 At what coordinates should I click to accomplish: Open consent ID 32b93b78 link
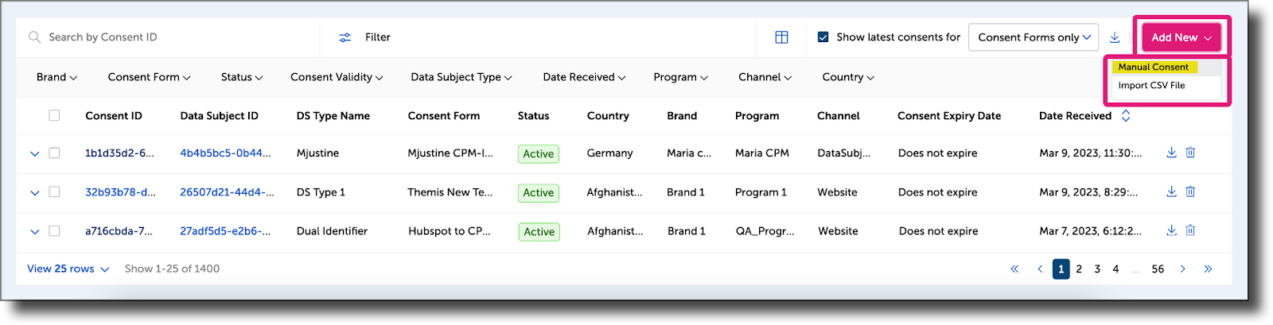[120, 192]
